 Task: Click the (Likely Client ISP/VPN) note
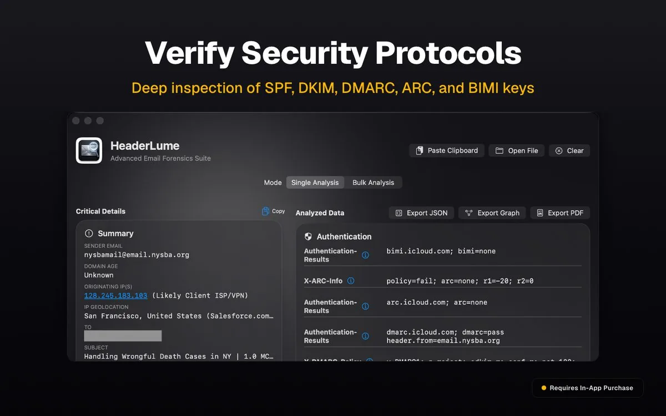coord(200,296)
